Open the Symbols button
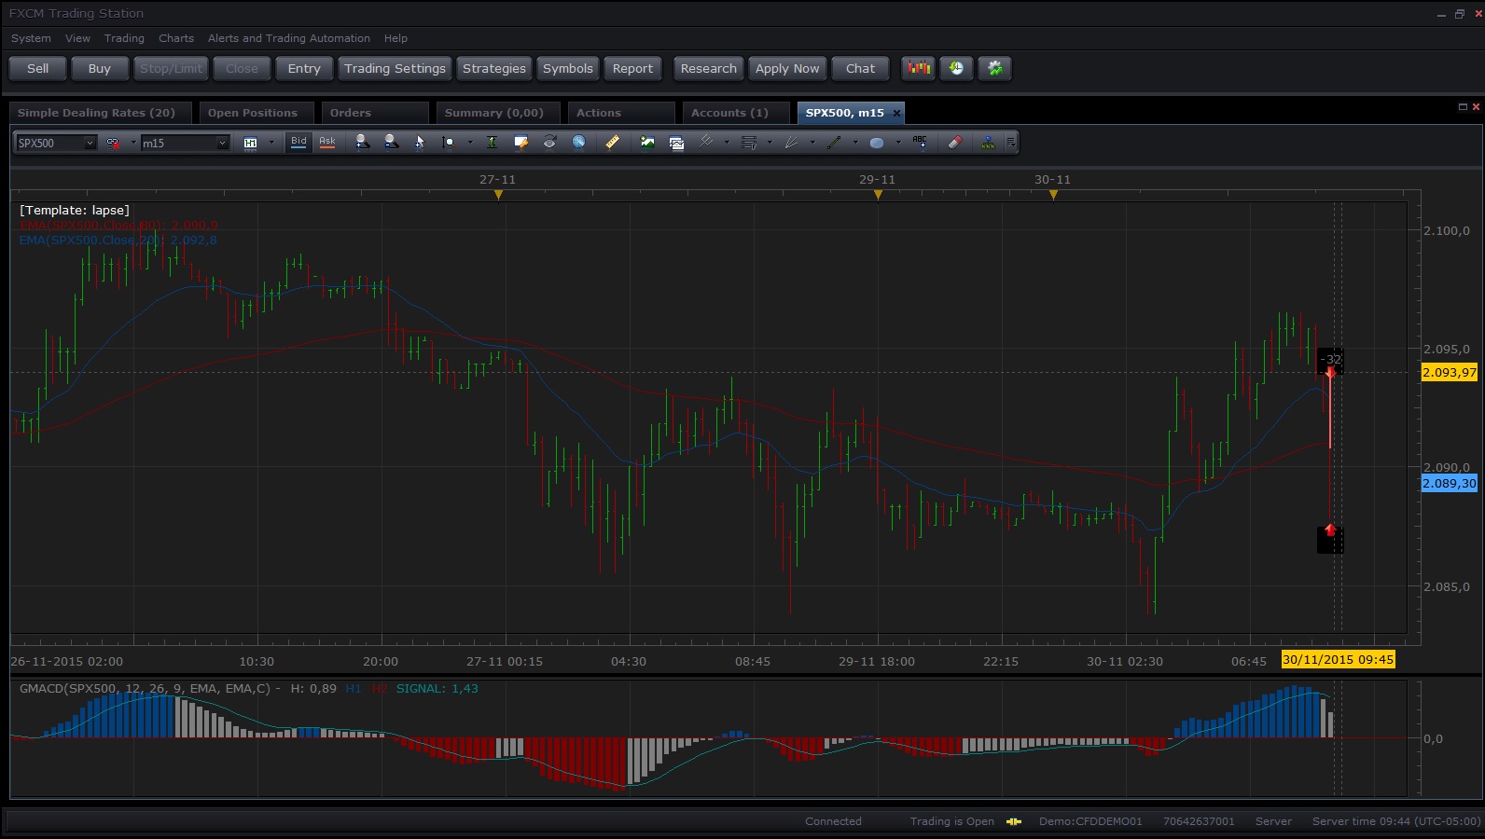1485x839 pixels. tap(568, 68)
